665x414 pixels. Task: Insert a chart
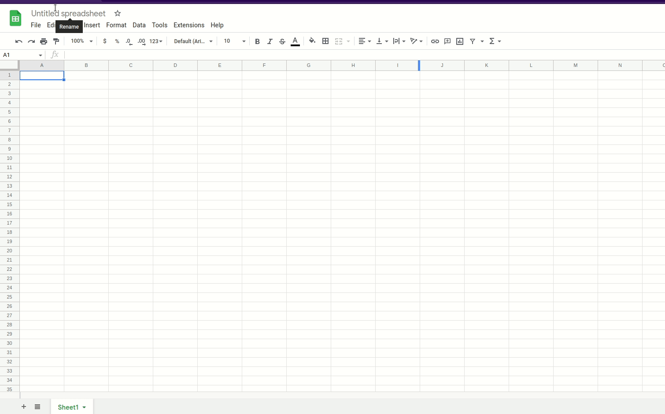click(460, 41)
